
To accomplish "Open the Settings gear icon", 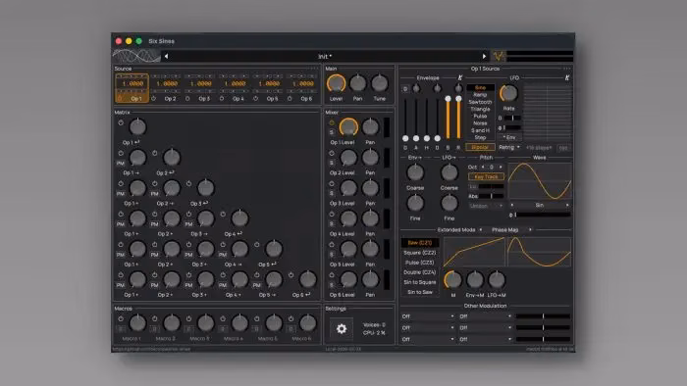I will pyautogui.click(x=342, y=329).
